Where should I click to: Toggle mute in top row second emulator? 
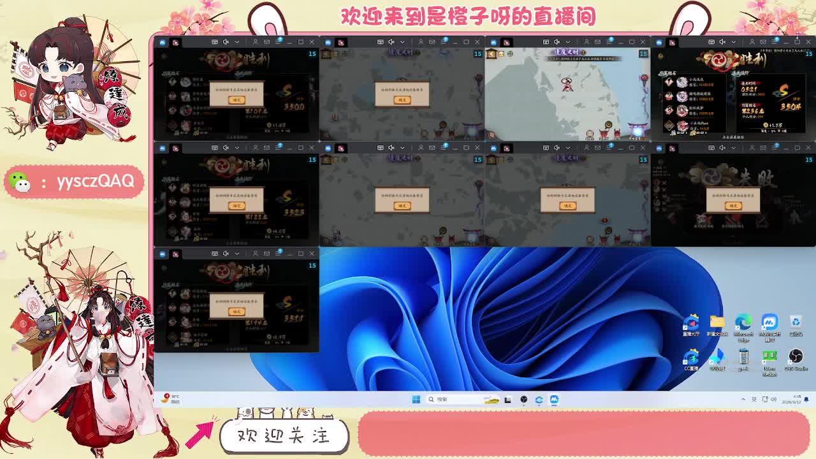pyautogui.click(x=391, y=42)
